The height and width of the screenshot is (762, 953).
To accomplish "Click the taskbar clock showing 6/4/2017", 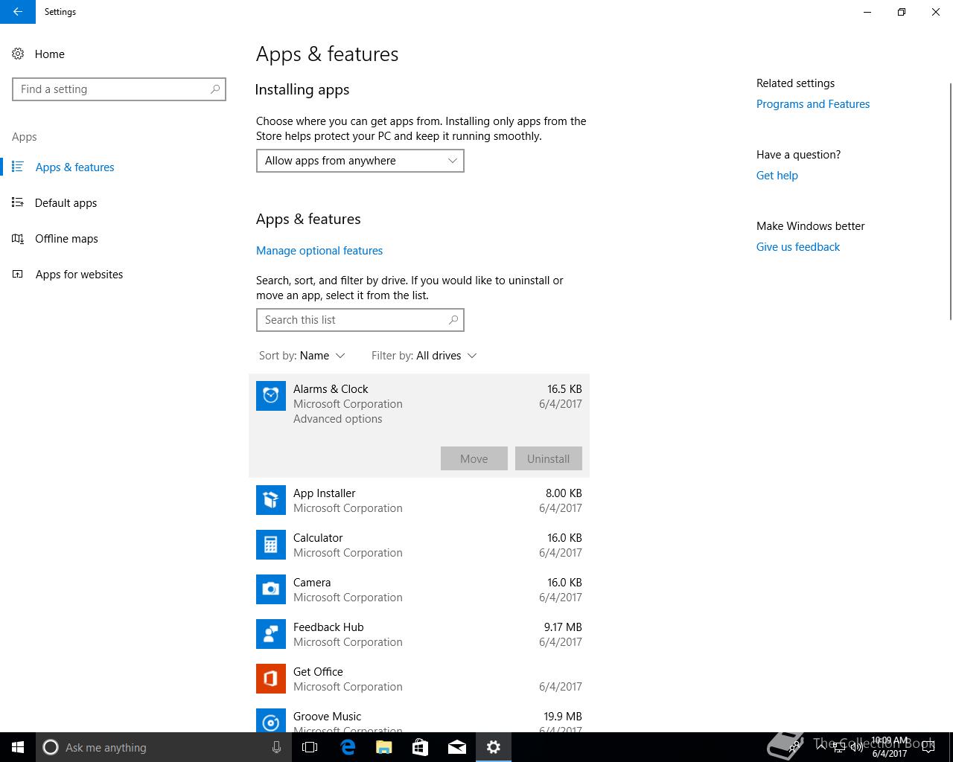I will point(890,747).
